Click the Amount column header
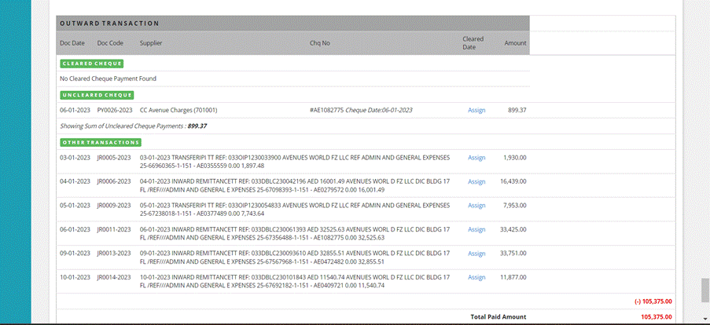The width and height of the screenshot is (710, 325). point(515,42)
